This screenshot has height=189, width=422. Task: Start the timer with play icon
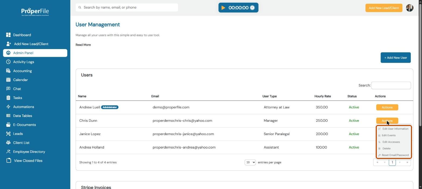pyautogui.click(x=223, y=8)
